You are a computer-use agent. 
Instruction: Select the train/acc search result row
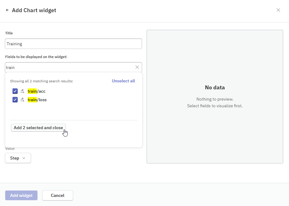pos(37,91)
